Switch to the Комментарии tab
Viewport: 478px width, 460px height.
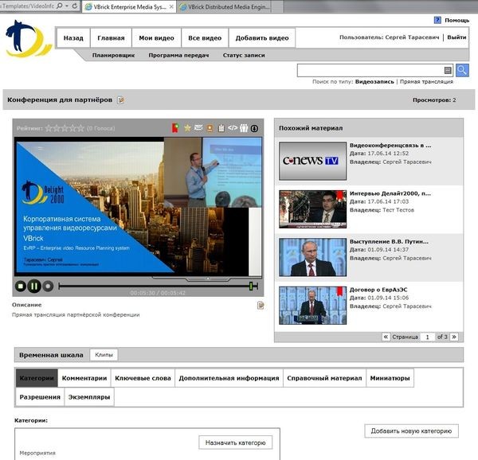[x=84, y=378]
